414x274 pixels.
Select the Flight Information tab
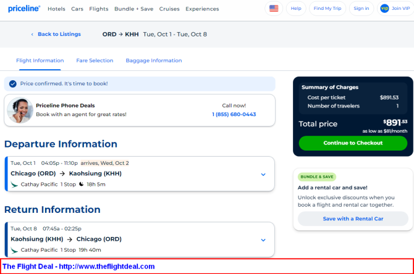40,60
